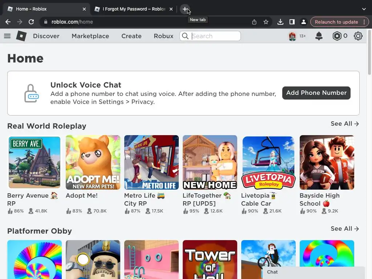Click the Adopt Me! title text
372x279 pixels.
(82, 195)
